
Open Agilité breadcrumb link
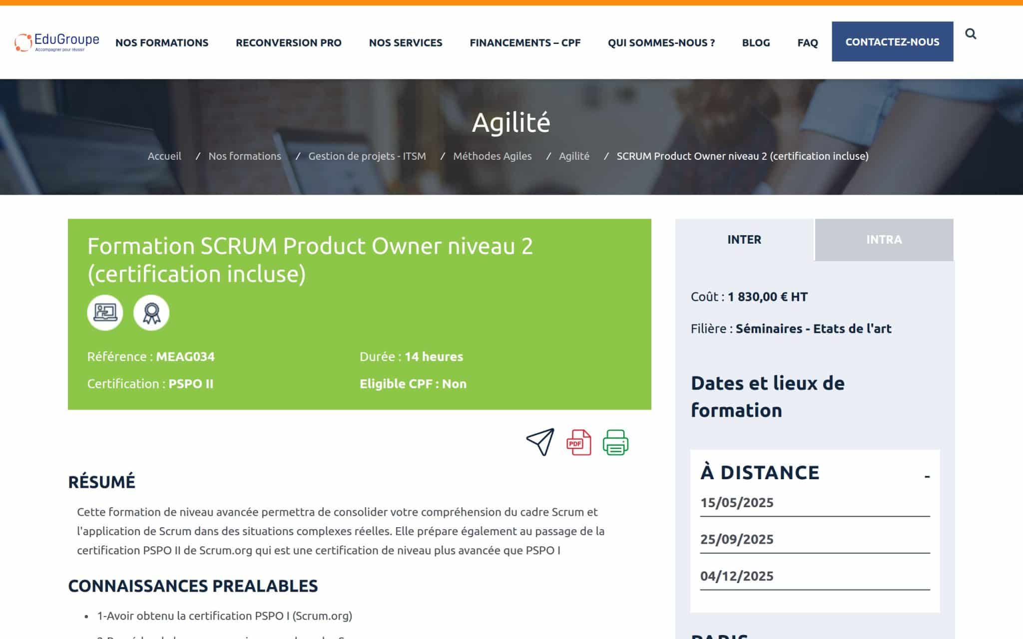click(574, 156)
